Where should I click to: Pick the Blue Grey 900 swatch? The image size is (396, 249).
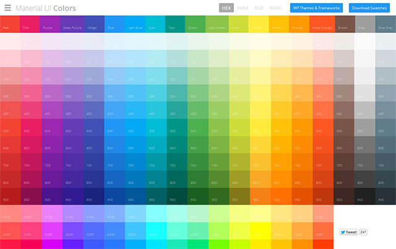pyautogui.click(x=385, y=196)
